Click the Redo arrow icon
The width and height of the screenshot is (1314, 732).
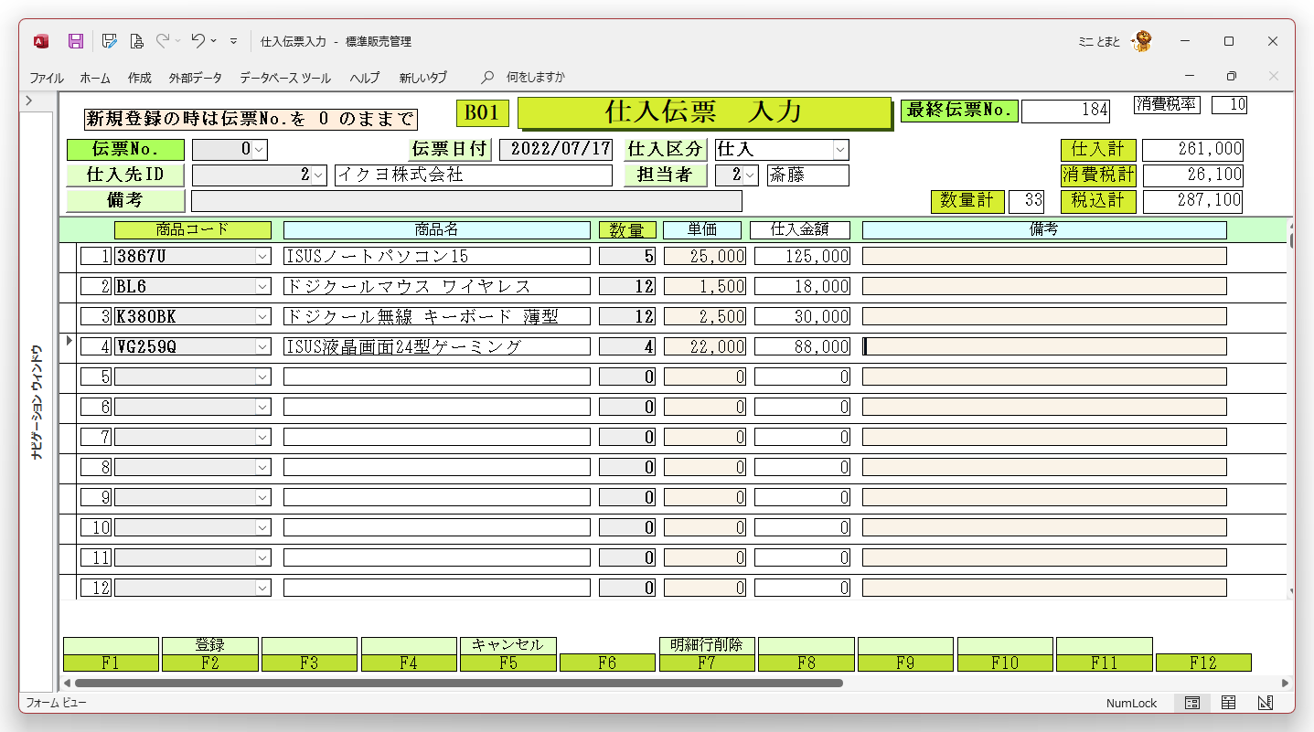point(163,41)
